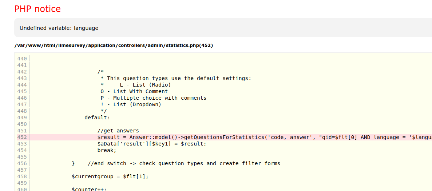Click the "O - List With Comment" line
432x191 pixels.
tap(134, 91)
